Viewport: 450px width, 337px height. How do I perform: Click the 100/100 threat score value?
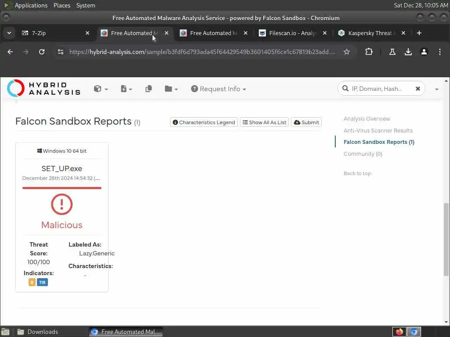pyautogui.click(x=39, y=262)
